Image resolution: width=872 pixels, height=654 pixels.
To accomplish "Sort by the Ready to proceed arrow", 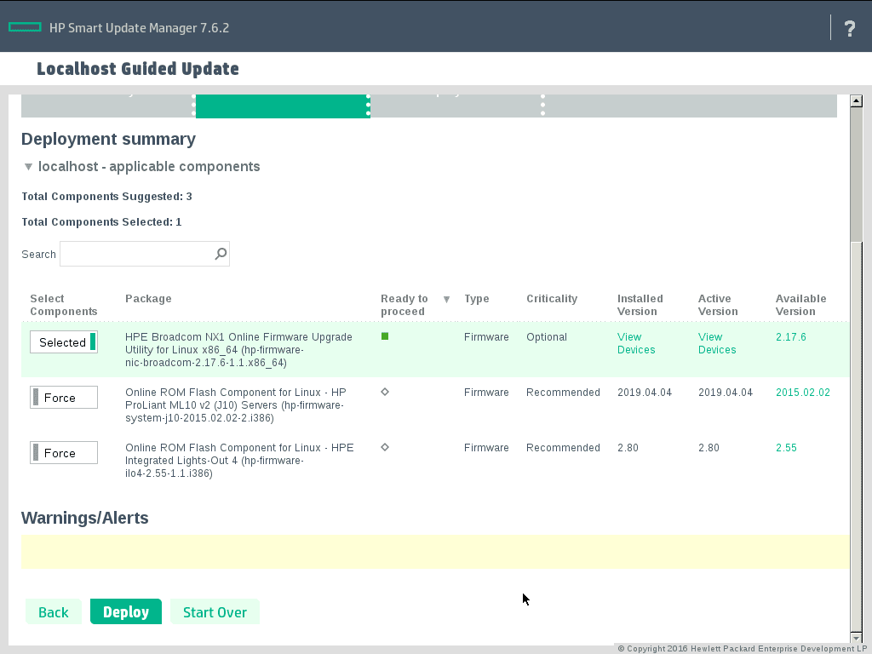I will coord(446,300).
